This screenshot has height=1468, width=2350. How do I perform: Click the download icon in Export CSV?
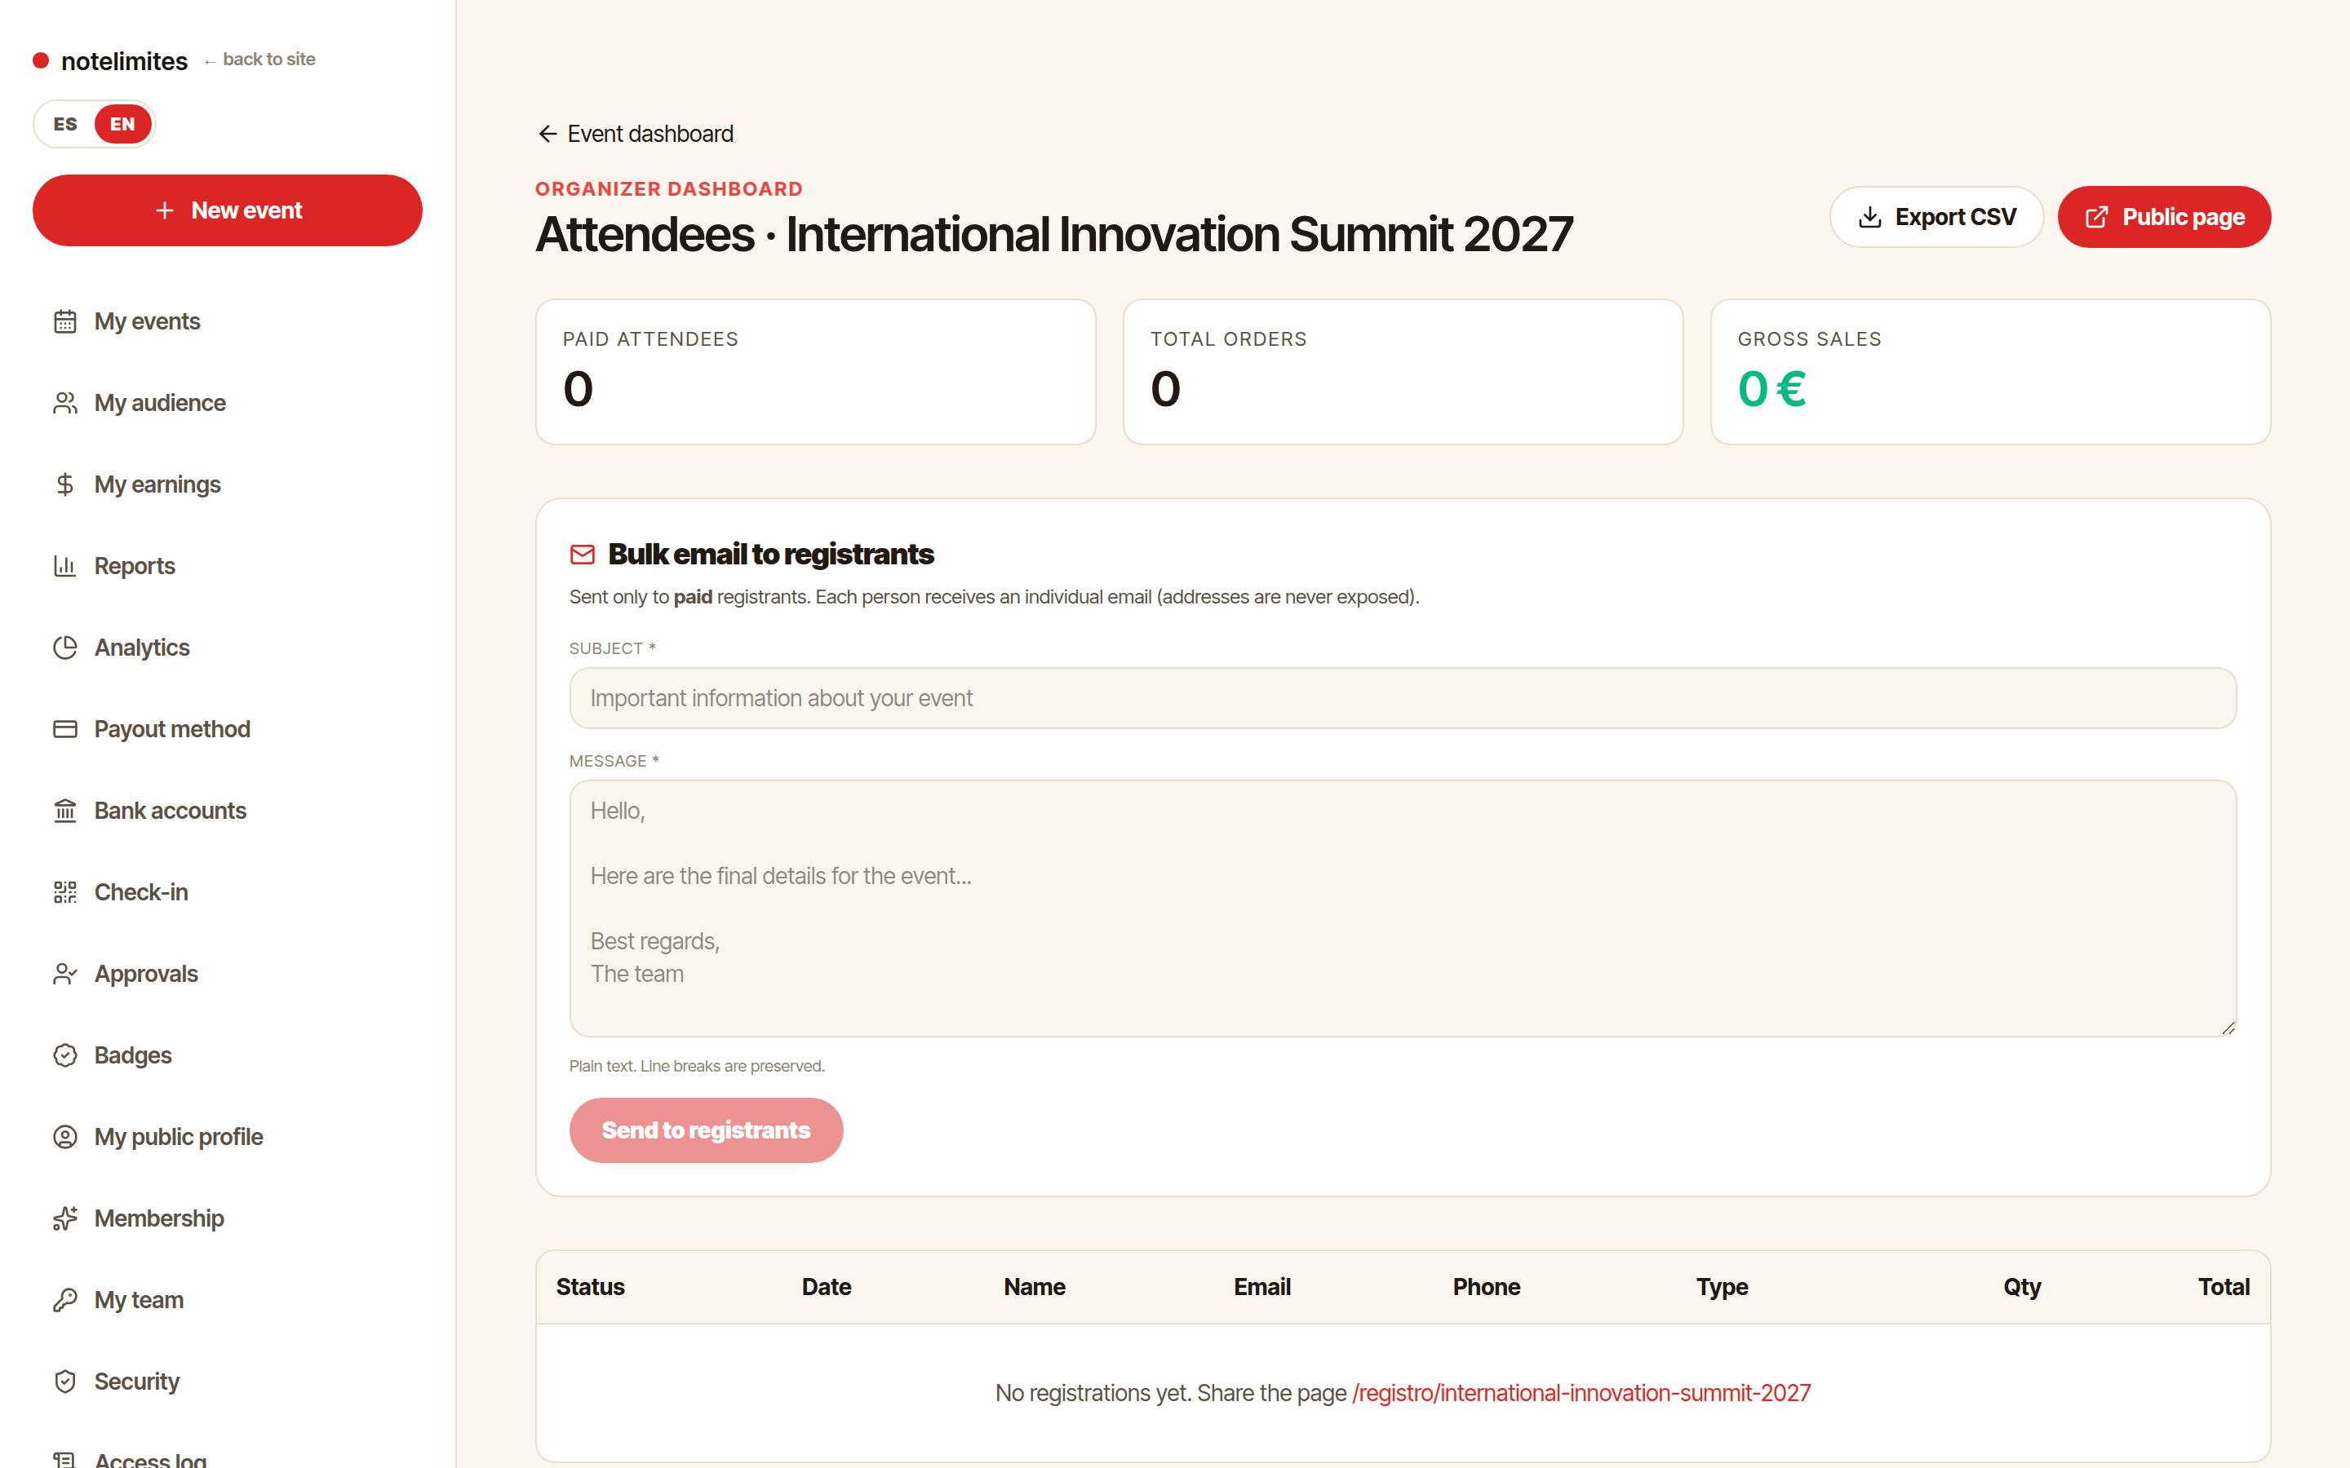1869,216
